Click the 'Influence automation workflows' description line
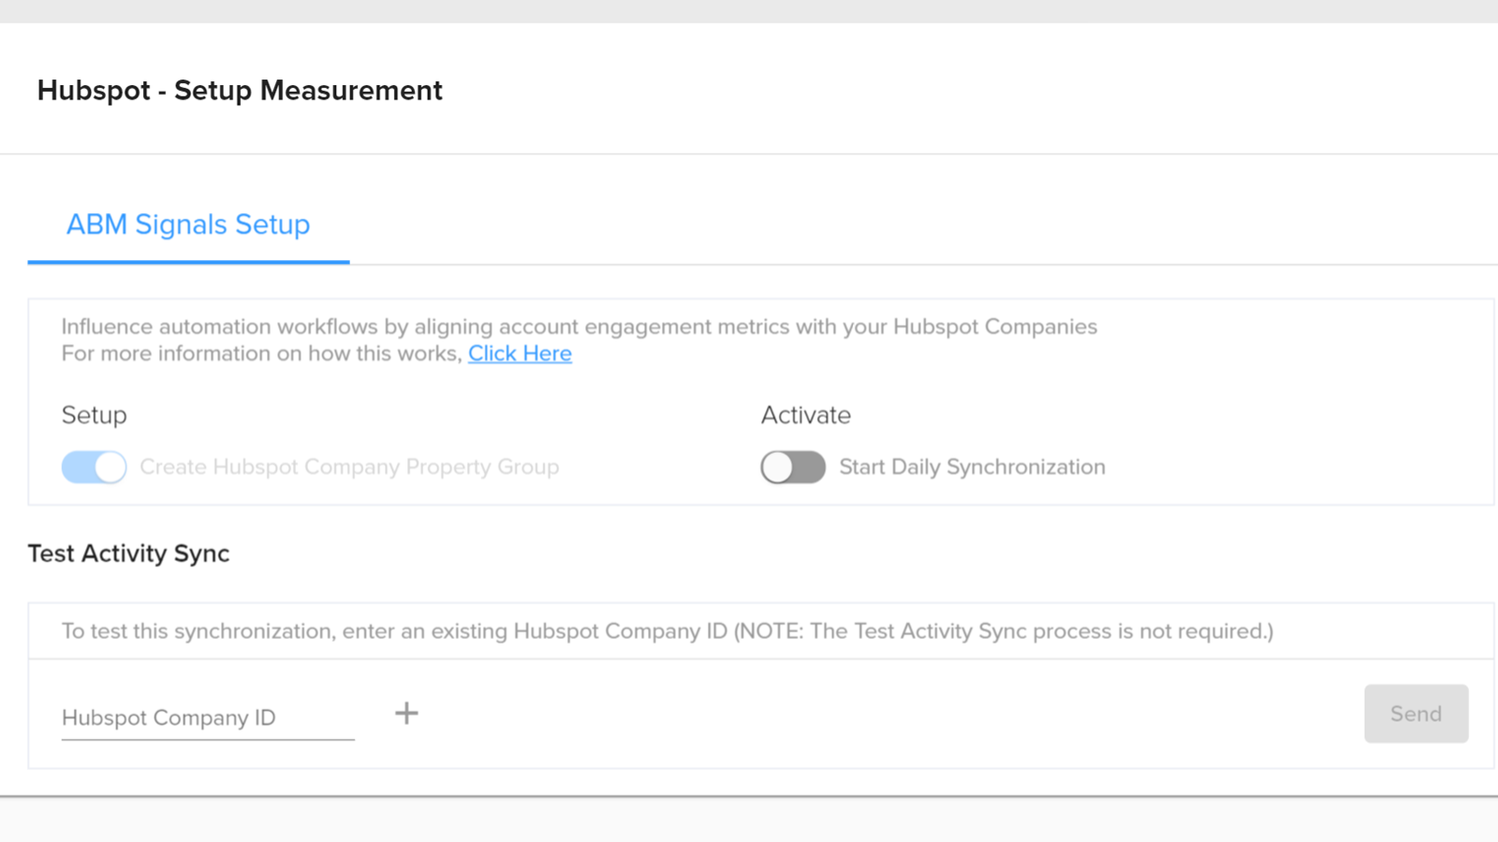 (579, 327)
